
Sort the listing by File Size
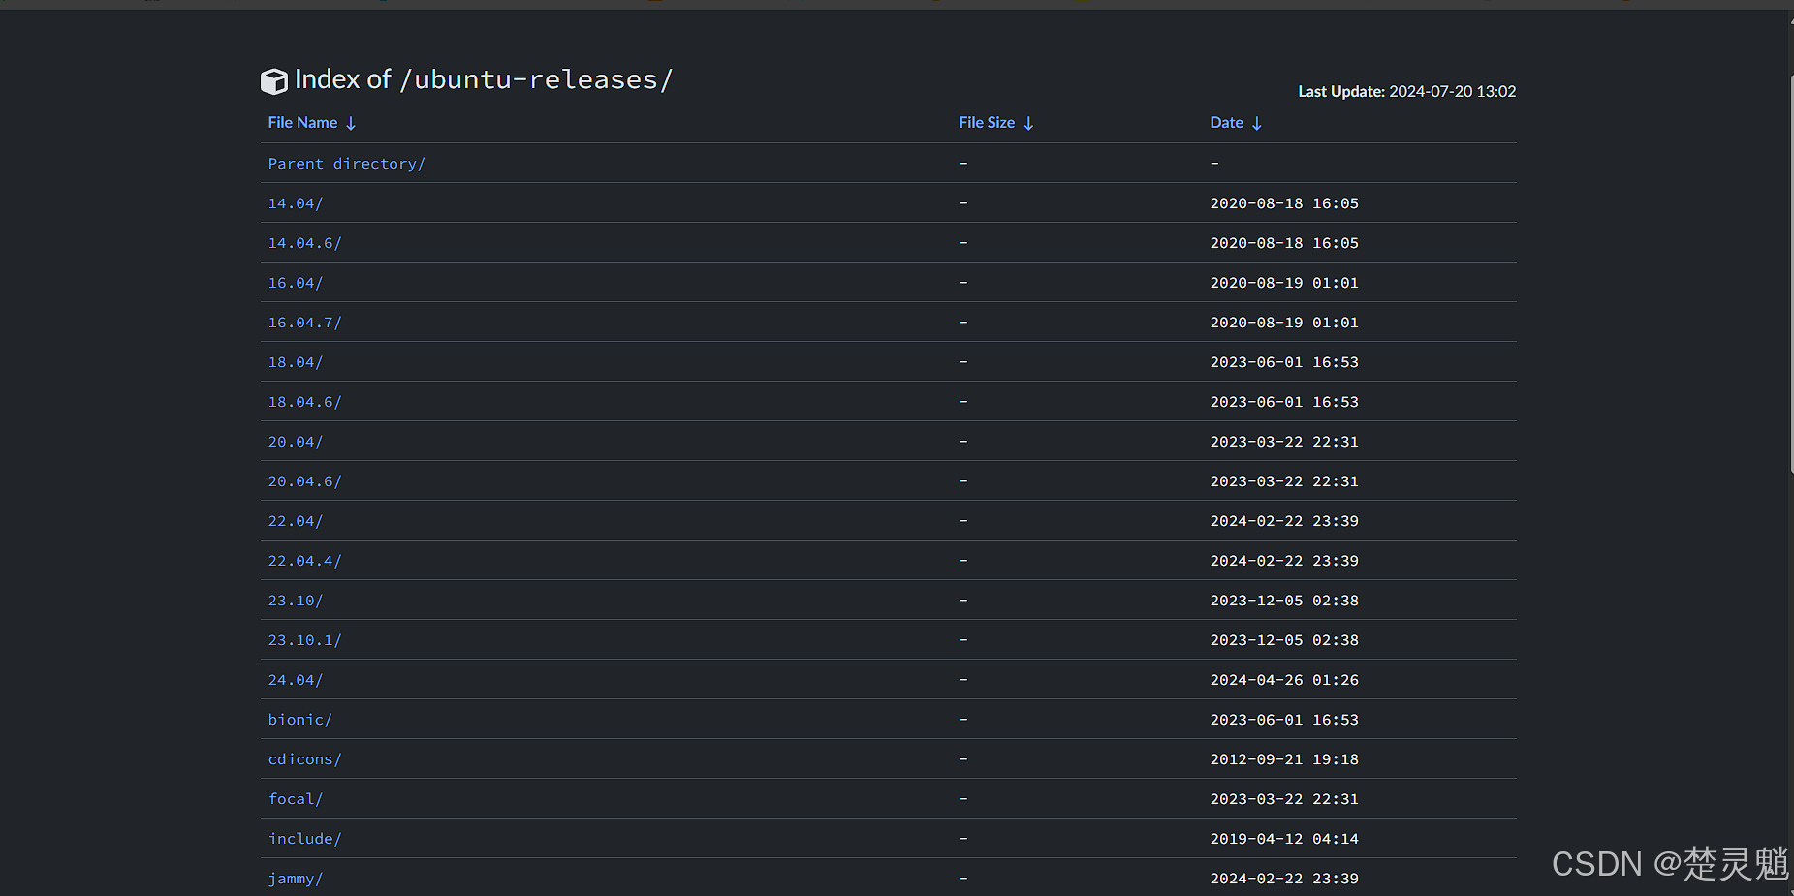[996, 123]
